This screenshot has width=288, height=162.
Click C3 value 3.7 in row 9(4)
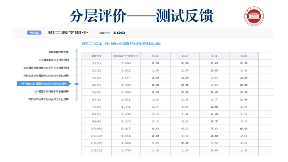click(x=214, y=121)
